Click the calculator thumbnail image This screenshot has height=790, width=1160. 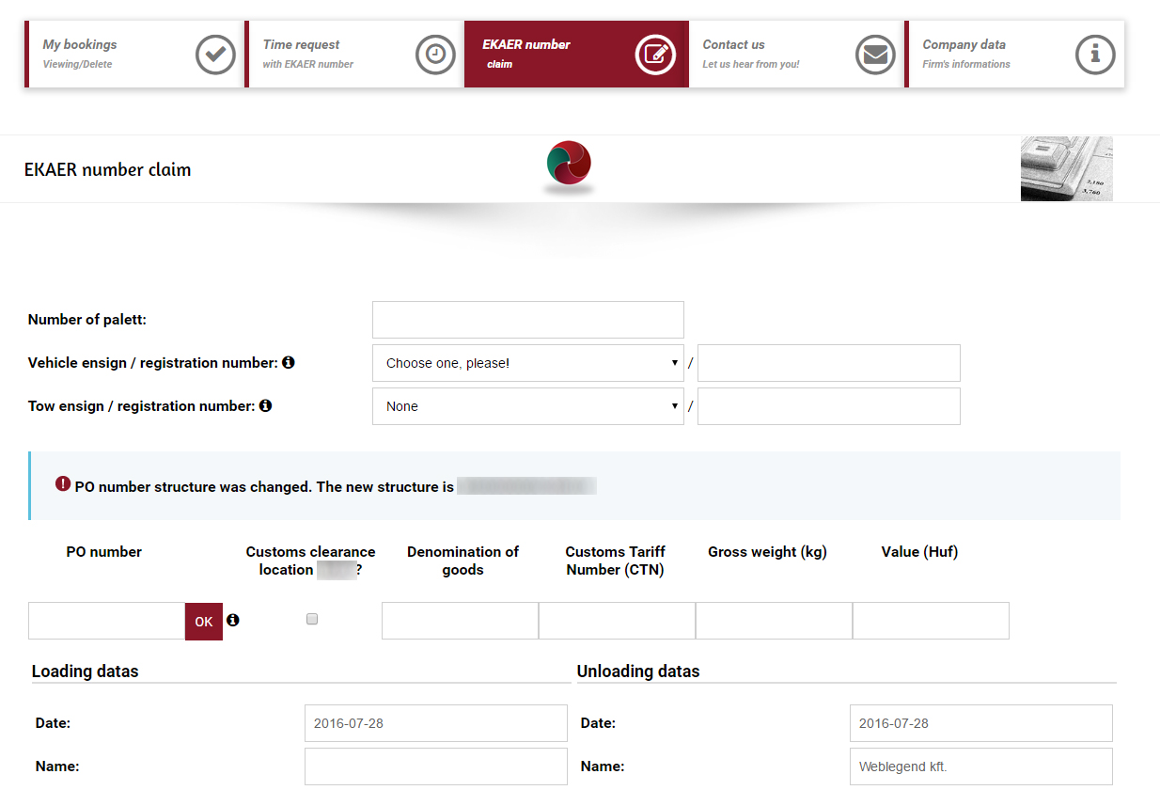click(1066, 169)
